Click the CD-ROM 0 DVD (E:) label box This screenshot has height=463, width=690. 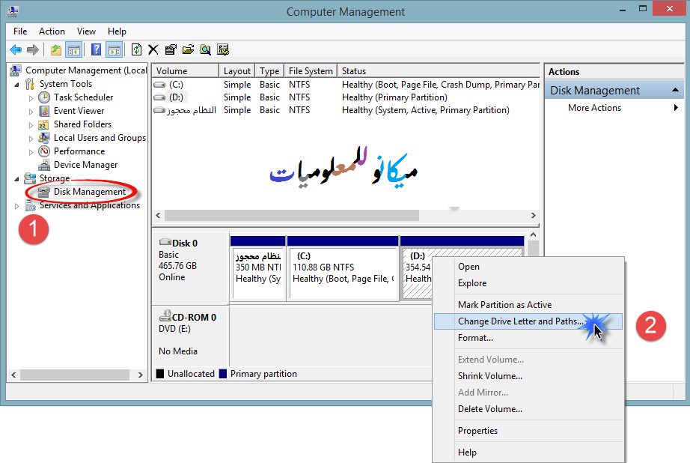[190, 335]
